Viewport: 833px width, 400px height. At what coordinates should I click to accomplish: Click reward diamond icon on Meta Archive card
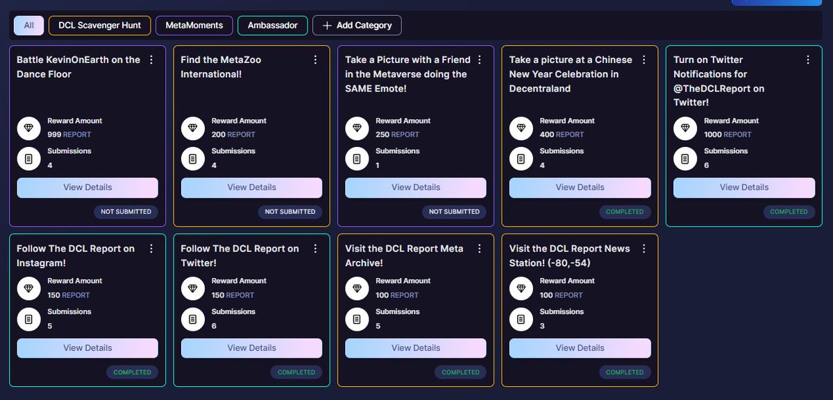click(x=357, y=288)
